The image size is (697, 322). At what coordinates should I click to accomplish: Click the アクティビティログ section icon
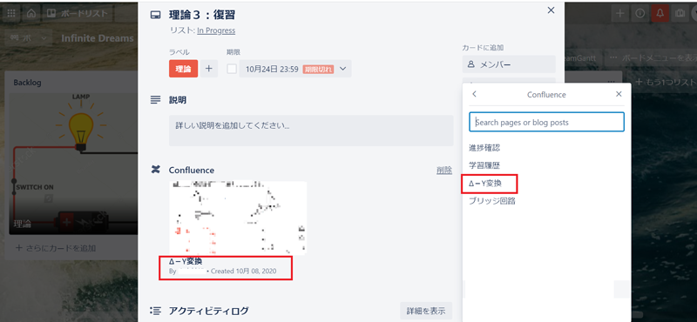pyautogui.click(x=155, y=310)
